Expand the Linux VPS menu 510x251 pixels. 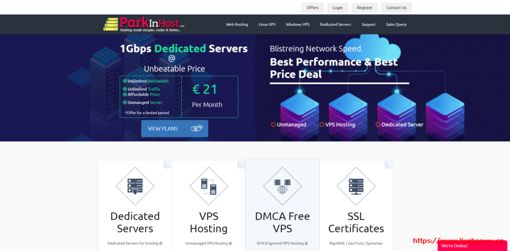pyautogui.click(x=267, y=24)
